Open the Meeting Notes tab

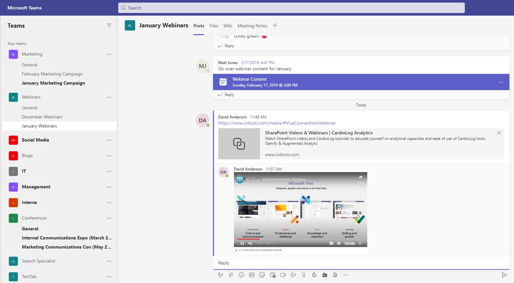pos(252,26)
